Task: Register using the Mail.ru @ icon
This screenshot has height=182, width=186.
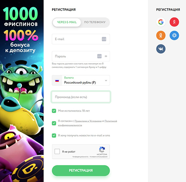Action: tap(174, 35)
